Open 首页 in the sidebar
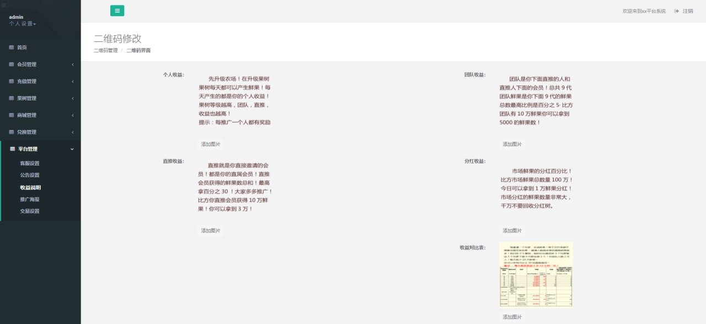This screenshot has height=324, width=706. pyautogui.click(x=22, y=47)
